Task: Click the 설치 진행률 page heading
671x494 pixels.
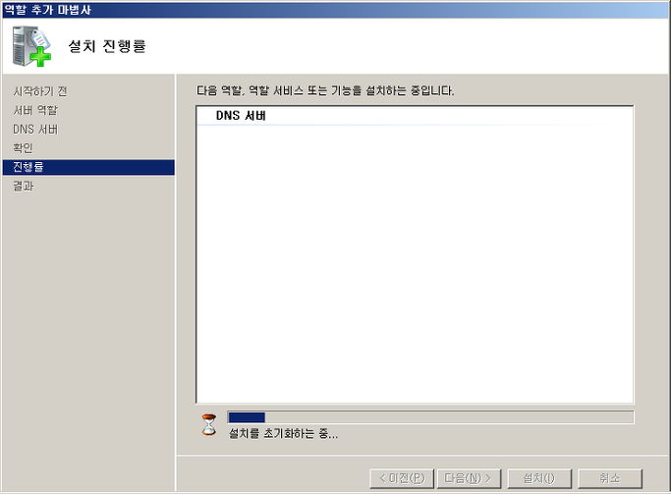Action: (107, 46)
